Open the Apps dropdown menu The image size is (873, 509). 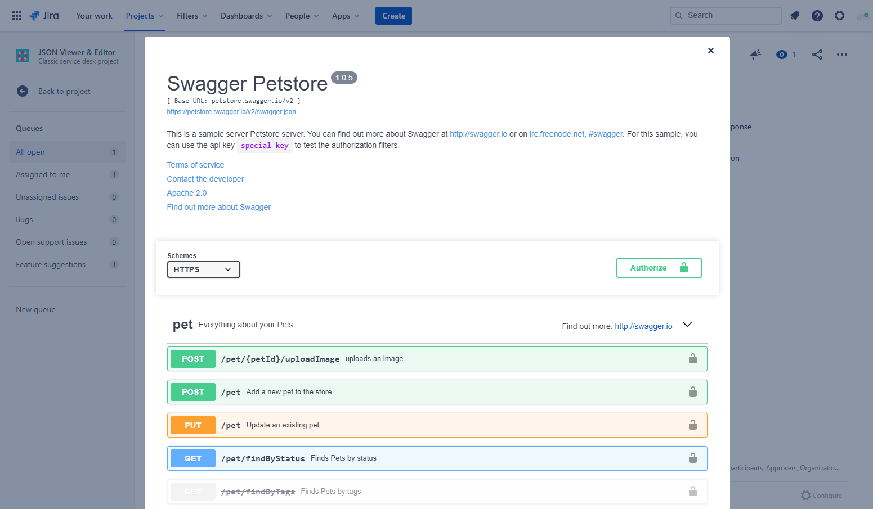click(x=346, y=16)
